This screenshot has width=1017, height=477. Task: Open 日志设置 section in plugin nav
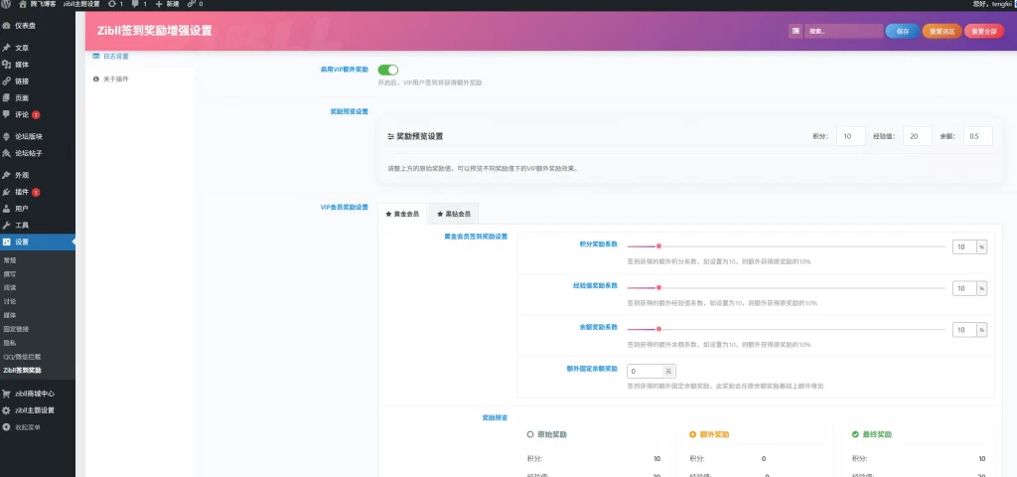[x=116, y=57]
